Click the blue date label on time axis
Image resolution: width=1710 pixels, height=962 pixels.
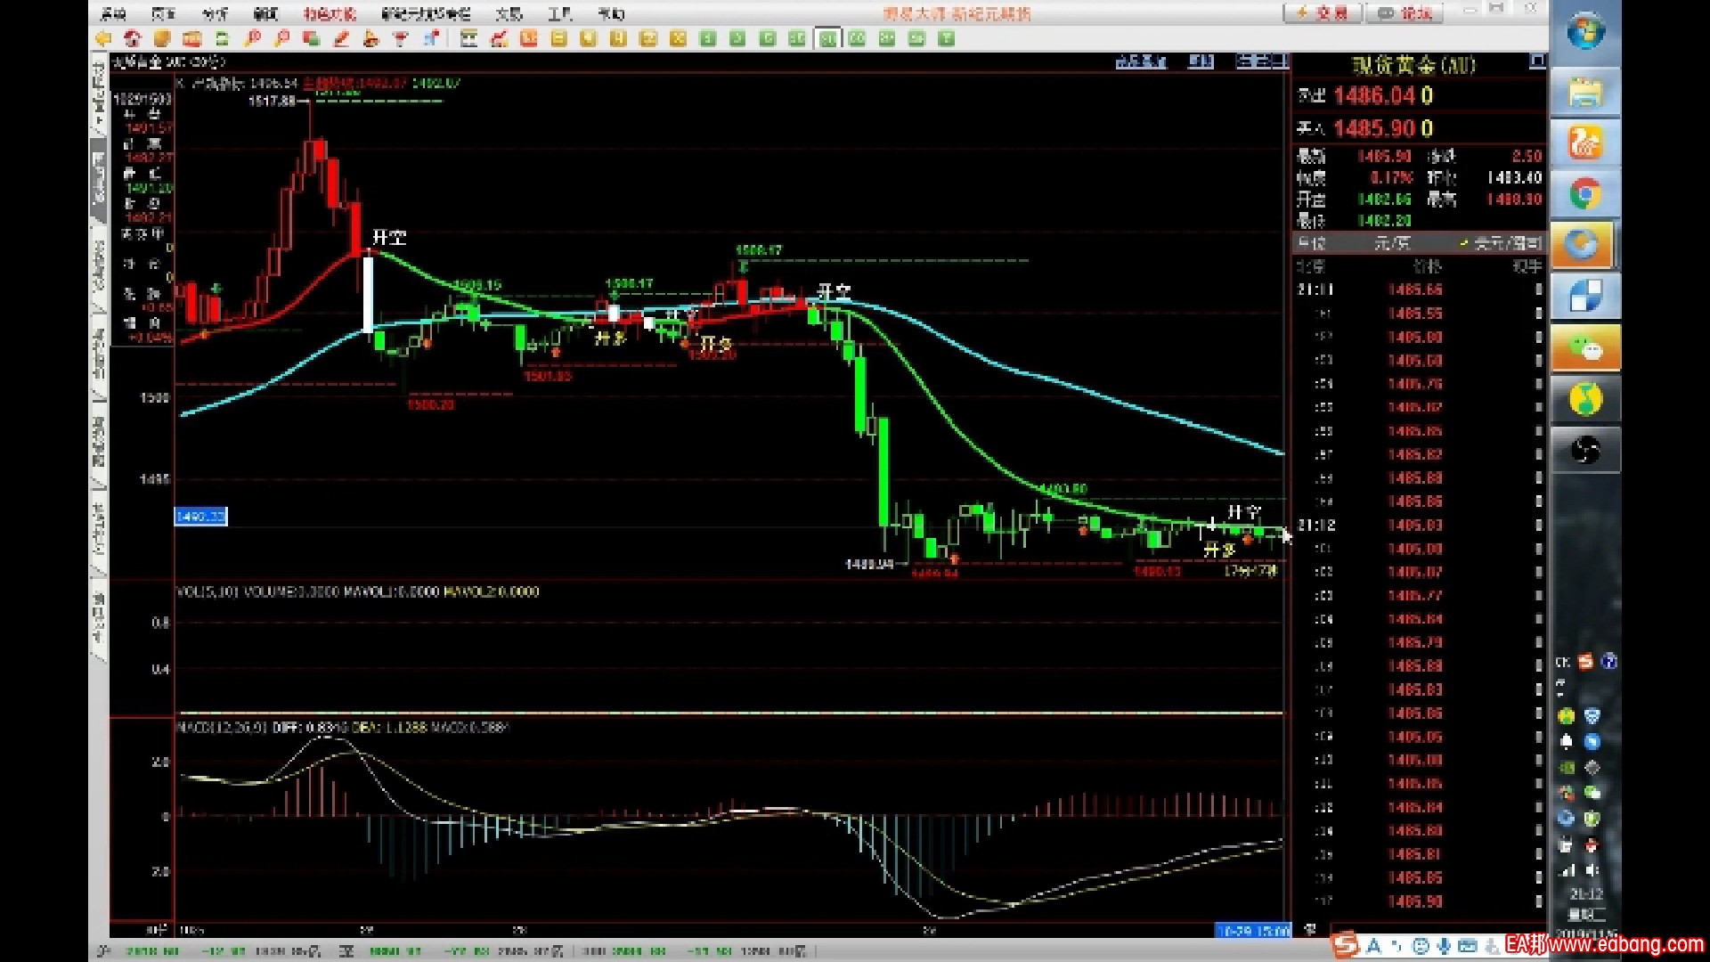pos(1252,930)
